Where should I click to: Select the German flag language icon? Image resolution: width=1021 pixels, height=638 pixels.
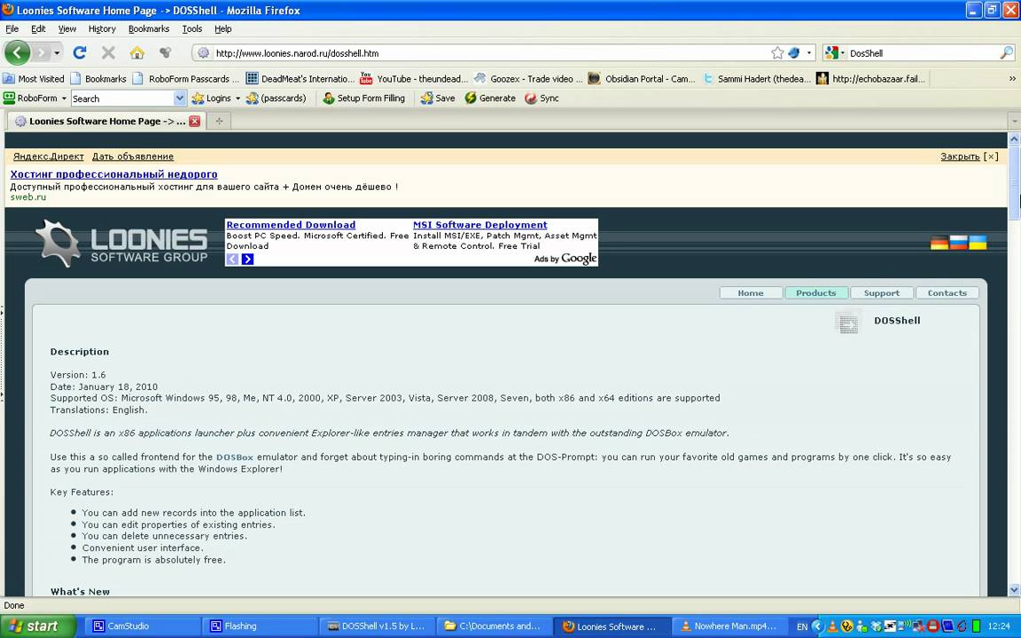[x=939, y=242]
